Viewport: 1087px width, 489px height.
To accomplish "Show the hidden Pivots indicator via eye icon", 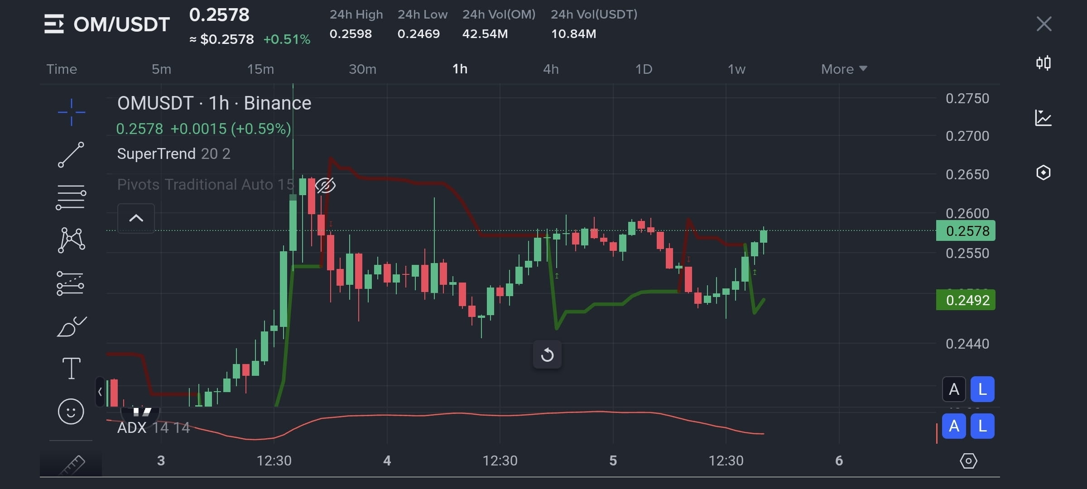I will [x=325, y=185].
